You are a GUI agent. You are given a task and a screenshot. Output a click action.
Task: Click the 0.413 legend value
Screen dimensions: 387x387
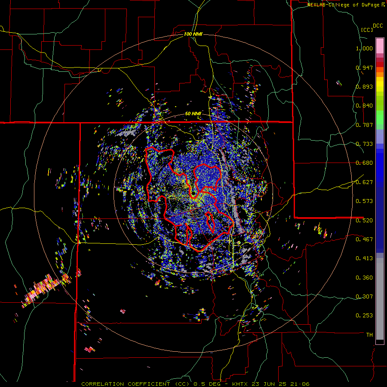pos(364,258)
